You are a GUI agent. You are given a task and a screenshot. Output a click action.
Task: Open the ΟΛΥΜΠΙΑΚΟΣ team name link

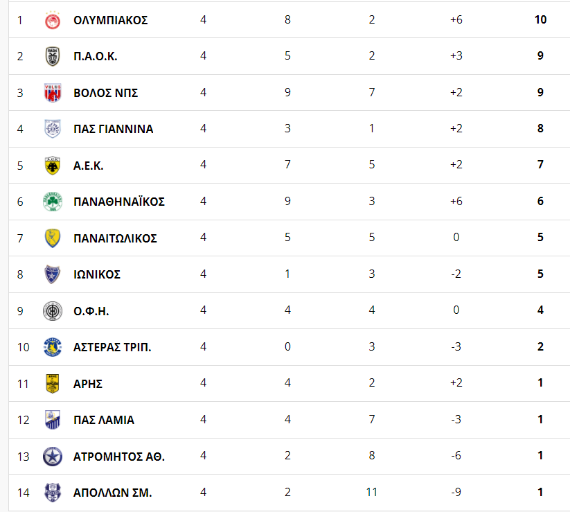pos(111,20)
